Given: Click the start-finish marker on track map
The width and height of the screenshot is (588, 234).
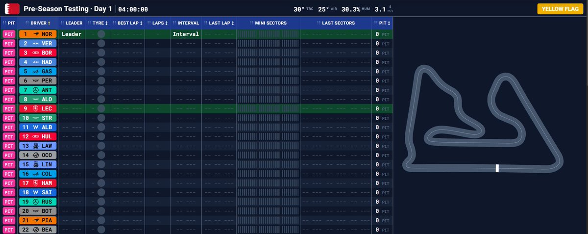Looking at the screenshot, I should click(497, 168).
